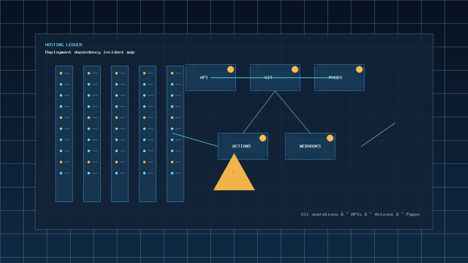
Task: Click the orange status dot on WEBHOOKS node
Action: tap(330, 138)
